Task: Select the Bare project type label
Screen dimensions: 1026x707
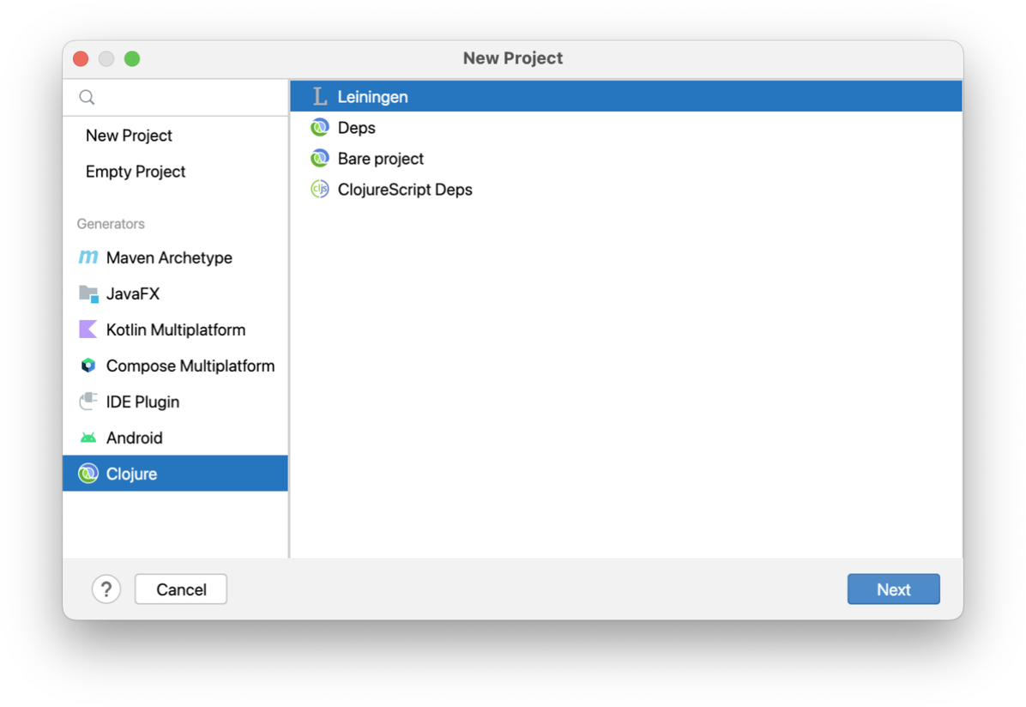Action: (x=381, y=159)
